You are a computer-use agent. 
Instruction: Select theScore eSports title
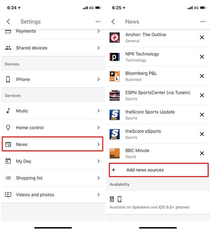pos(143,131)
